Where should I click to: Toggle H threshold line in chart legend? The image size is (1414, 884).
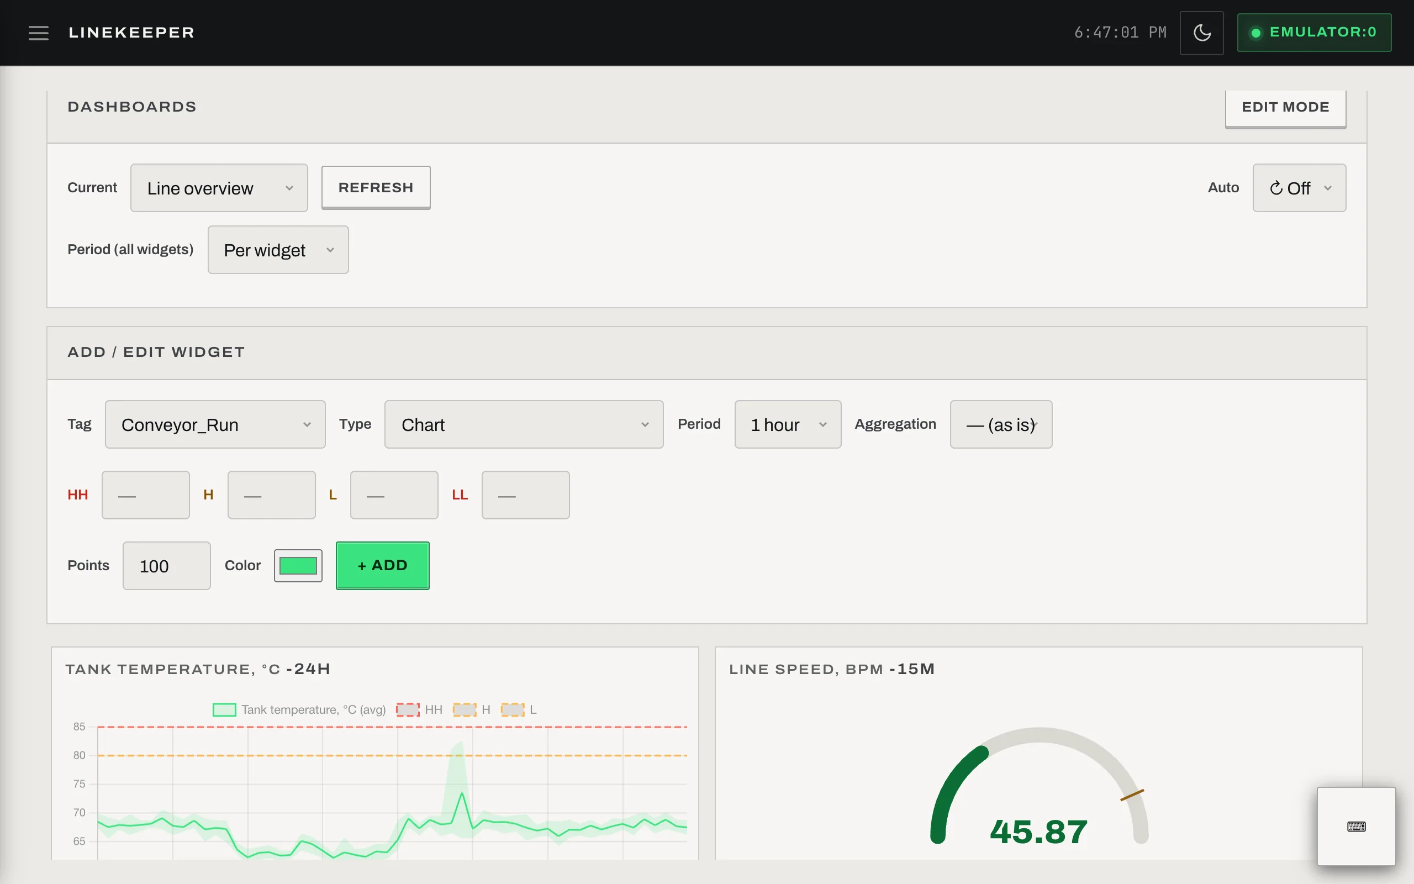pyautogui.click(x=472, y=710)
